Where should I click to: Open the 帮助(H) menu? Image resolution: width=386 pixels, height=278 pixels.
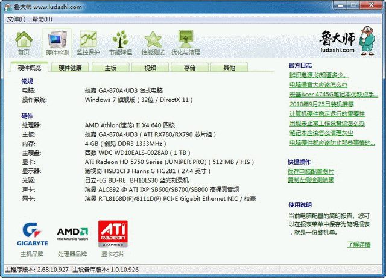(42, 19)
